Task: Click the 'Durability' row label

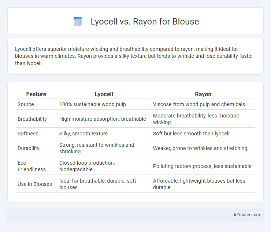Action: coord(29,148)
